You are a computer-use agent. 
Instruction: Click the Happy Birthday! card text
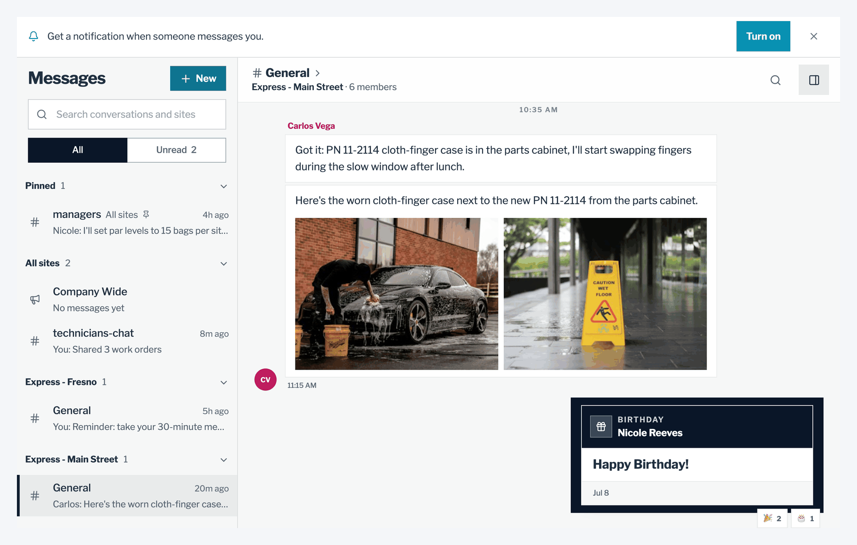coord(640,464)
